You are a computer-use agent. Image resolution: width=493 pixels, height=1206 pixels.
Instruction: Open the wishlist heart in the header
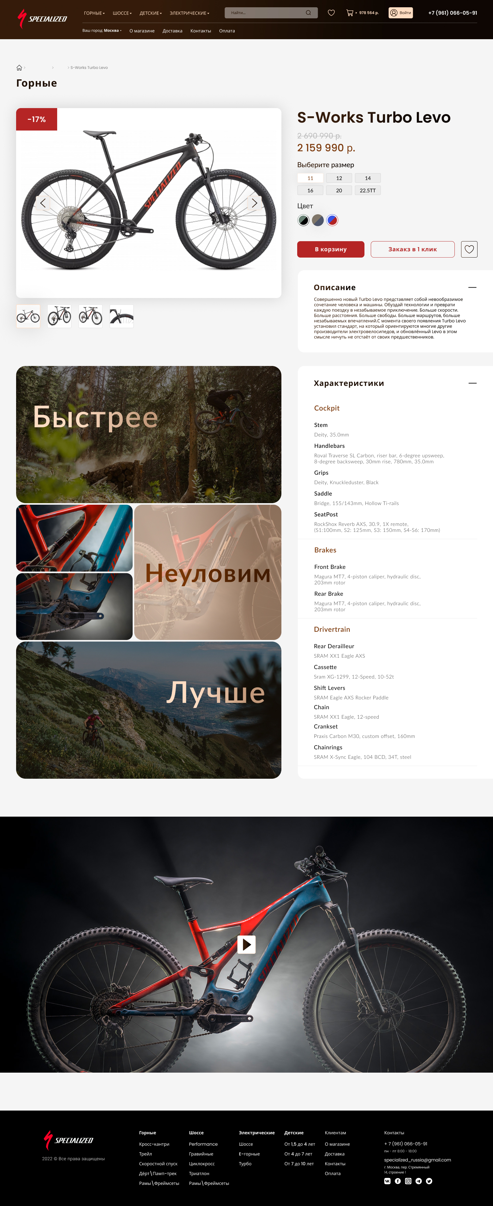coord(331,13)
